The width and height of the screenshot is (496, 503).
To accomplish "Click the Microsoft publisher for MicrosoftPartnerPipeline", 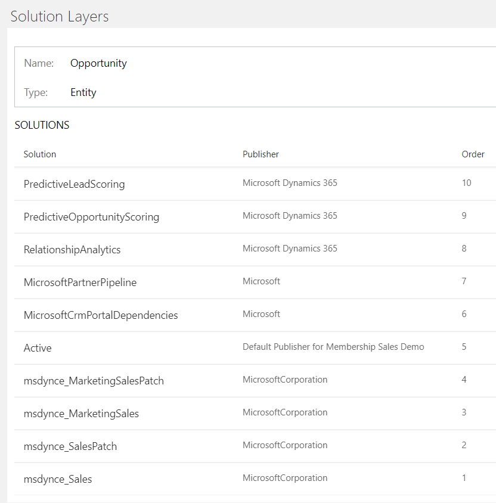I will pos(261,281).
